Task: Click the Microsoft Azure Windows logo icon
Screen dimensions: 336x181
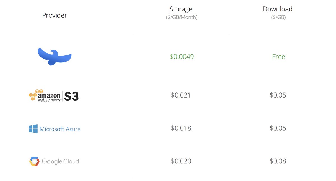Action: (33, 129)
